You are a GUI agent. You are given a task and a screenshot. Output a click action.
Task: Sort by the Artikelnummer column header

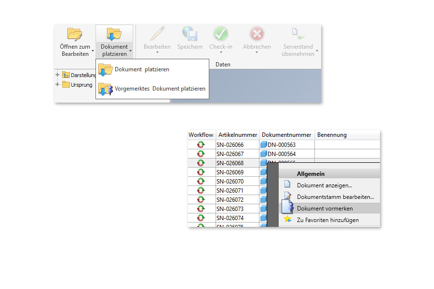coord(237,135)
